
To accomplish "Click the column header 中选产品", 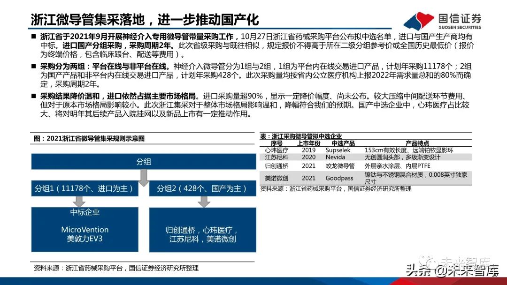I will click(343, 143).
